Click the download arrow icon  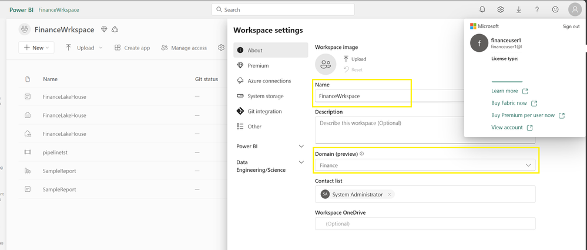519,9
